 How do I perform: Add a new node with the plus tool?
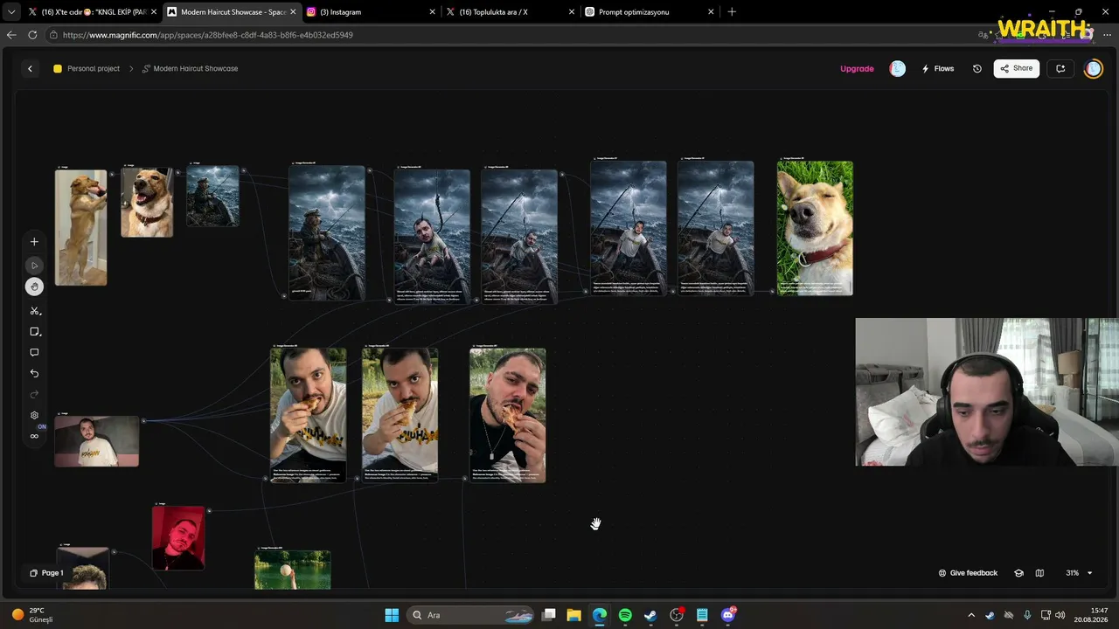[x=34, y=242]
